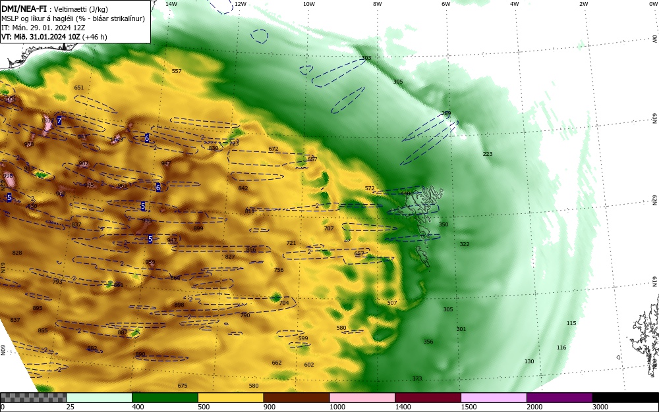
Task: Click the '12W' longitude label
Action: click(x=240, y=4)
